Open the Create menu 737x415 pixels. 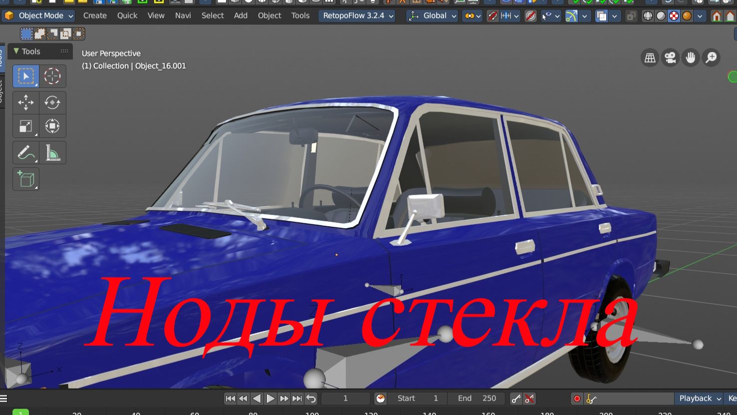pyautogui.click(x=95, y=16)
